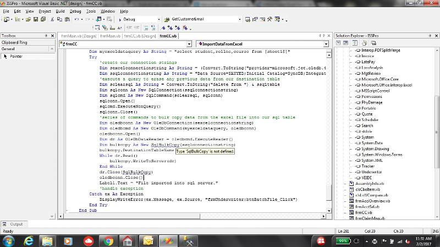
Task: Open the Tools menu
Action: [91, 11]
